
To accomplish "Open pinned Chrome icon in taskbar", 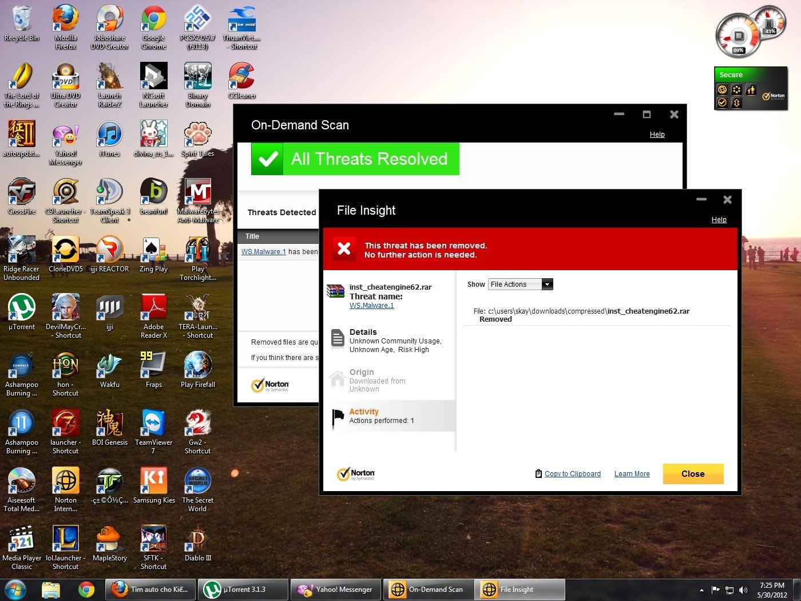I will [x=86, y=590].
